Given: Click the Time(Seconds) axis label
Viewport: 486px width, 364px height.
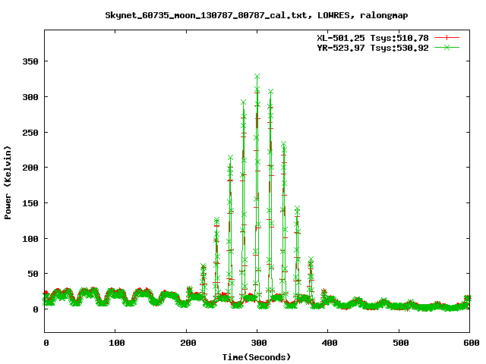Looking at the screenshot, I should tap(257, 357).
